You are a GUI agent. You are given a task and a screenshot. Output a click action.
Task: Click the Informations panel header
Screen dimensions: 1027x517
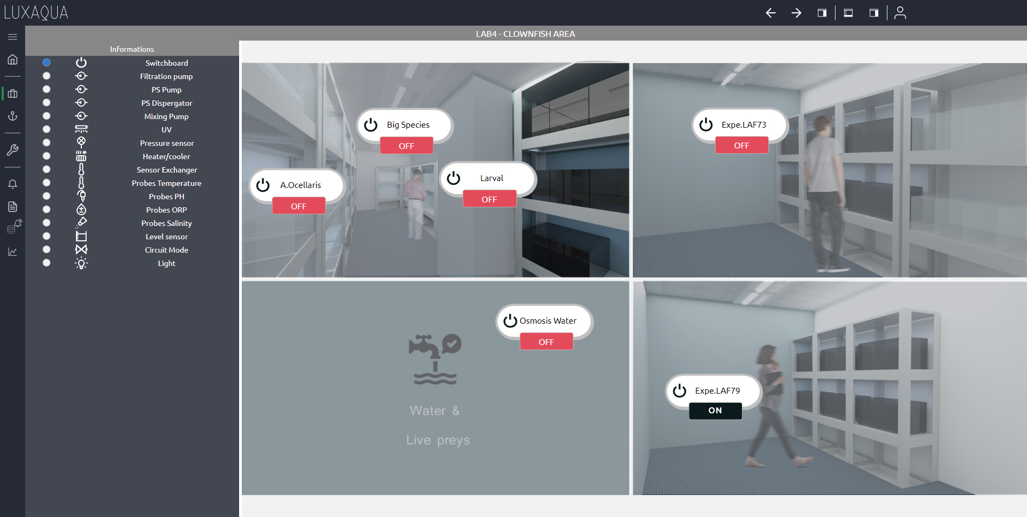point(132,49)
